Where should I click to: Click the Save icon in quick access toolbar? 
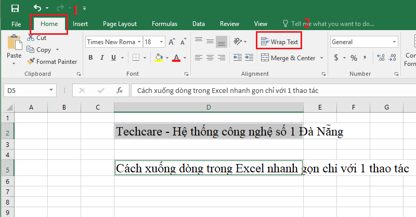click(15, 8)
